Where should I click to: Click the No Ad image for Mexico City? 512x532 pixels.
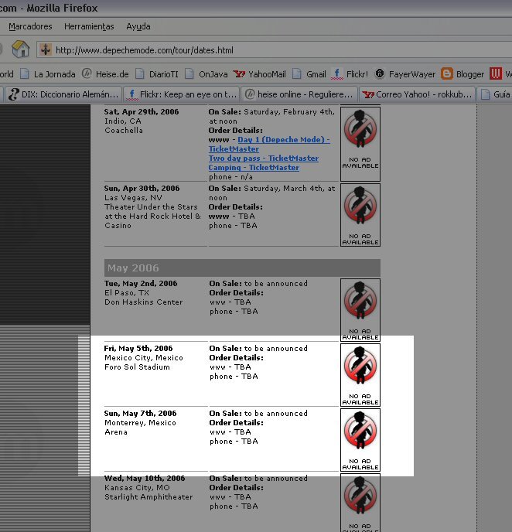pyautogui.click(x=360, y=375)
